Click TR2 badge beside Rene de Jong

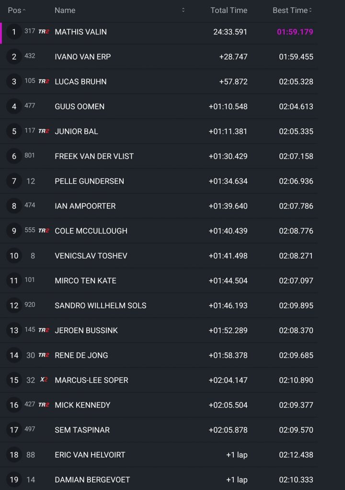[x=44, y=355]
